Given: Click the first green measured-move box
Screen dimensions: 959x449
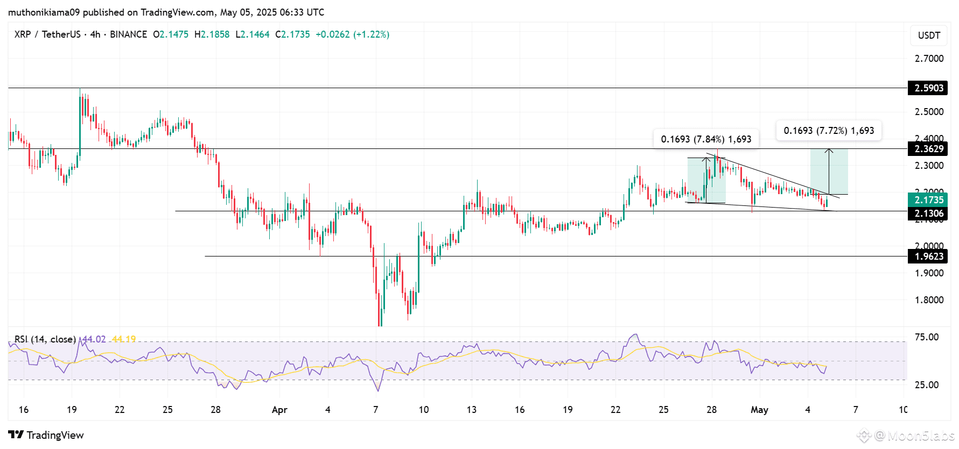Looking at the screenshot, I should point(706,180).
